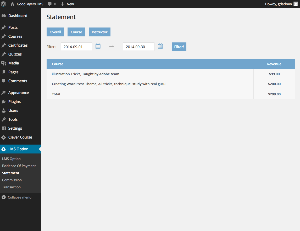Click the gdadmin user avatar
300x231 pixels.
296,4
